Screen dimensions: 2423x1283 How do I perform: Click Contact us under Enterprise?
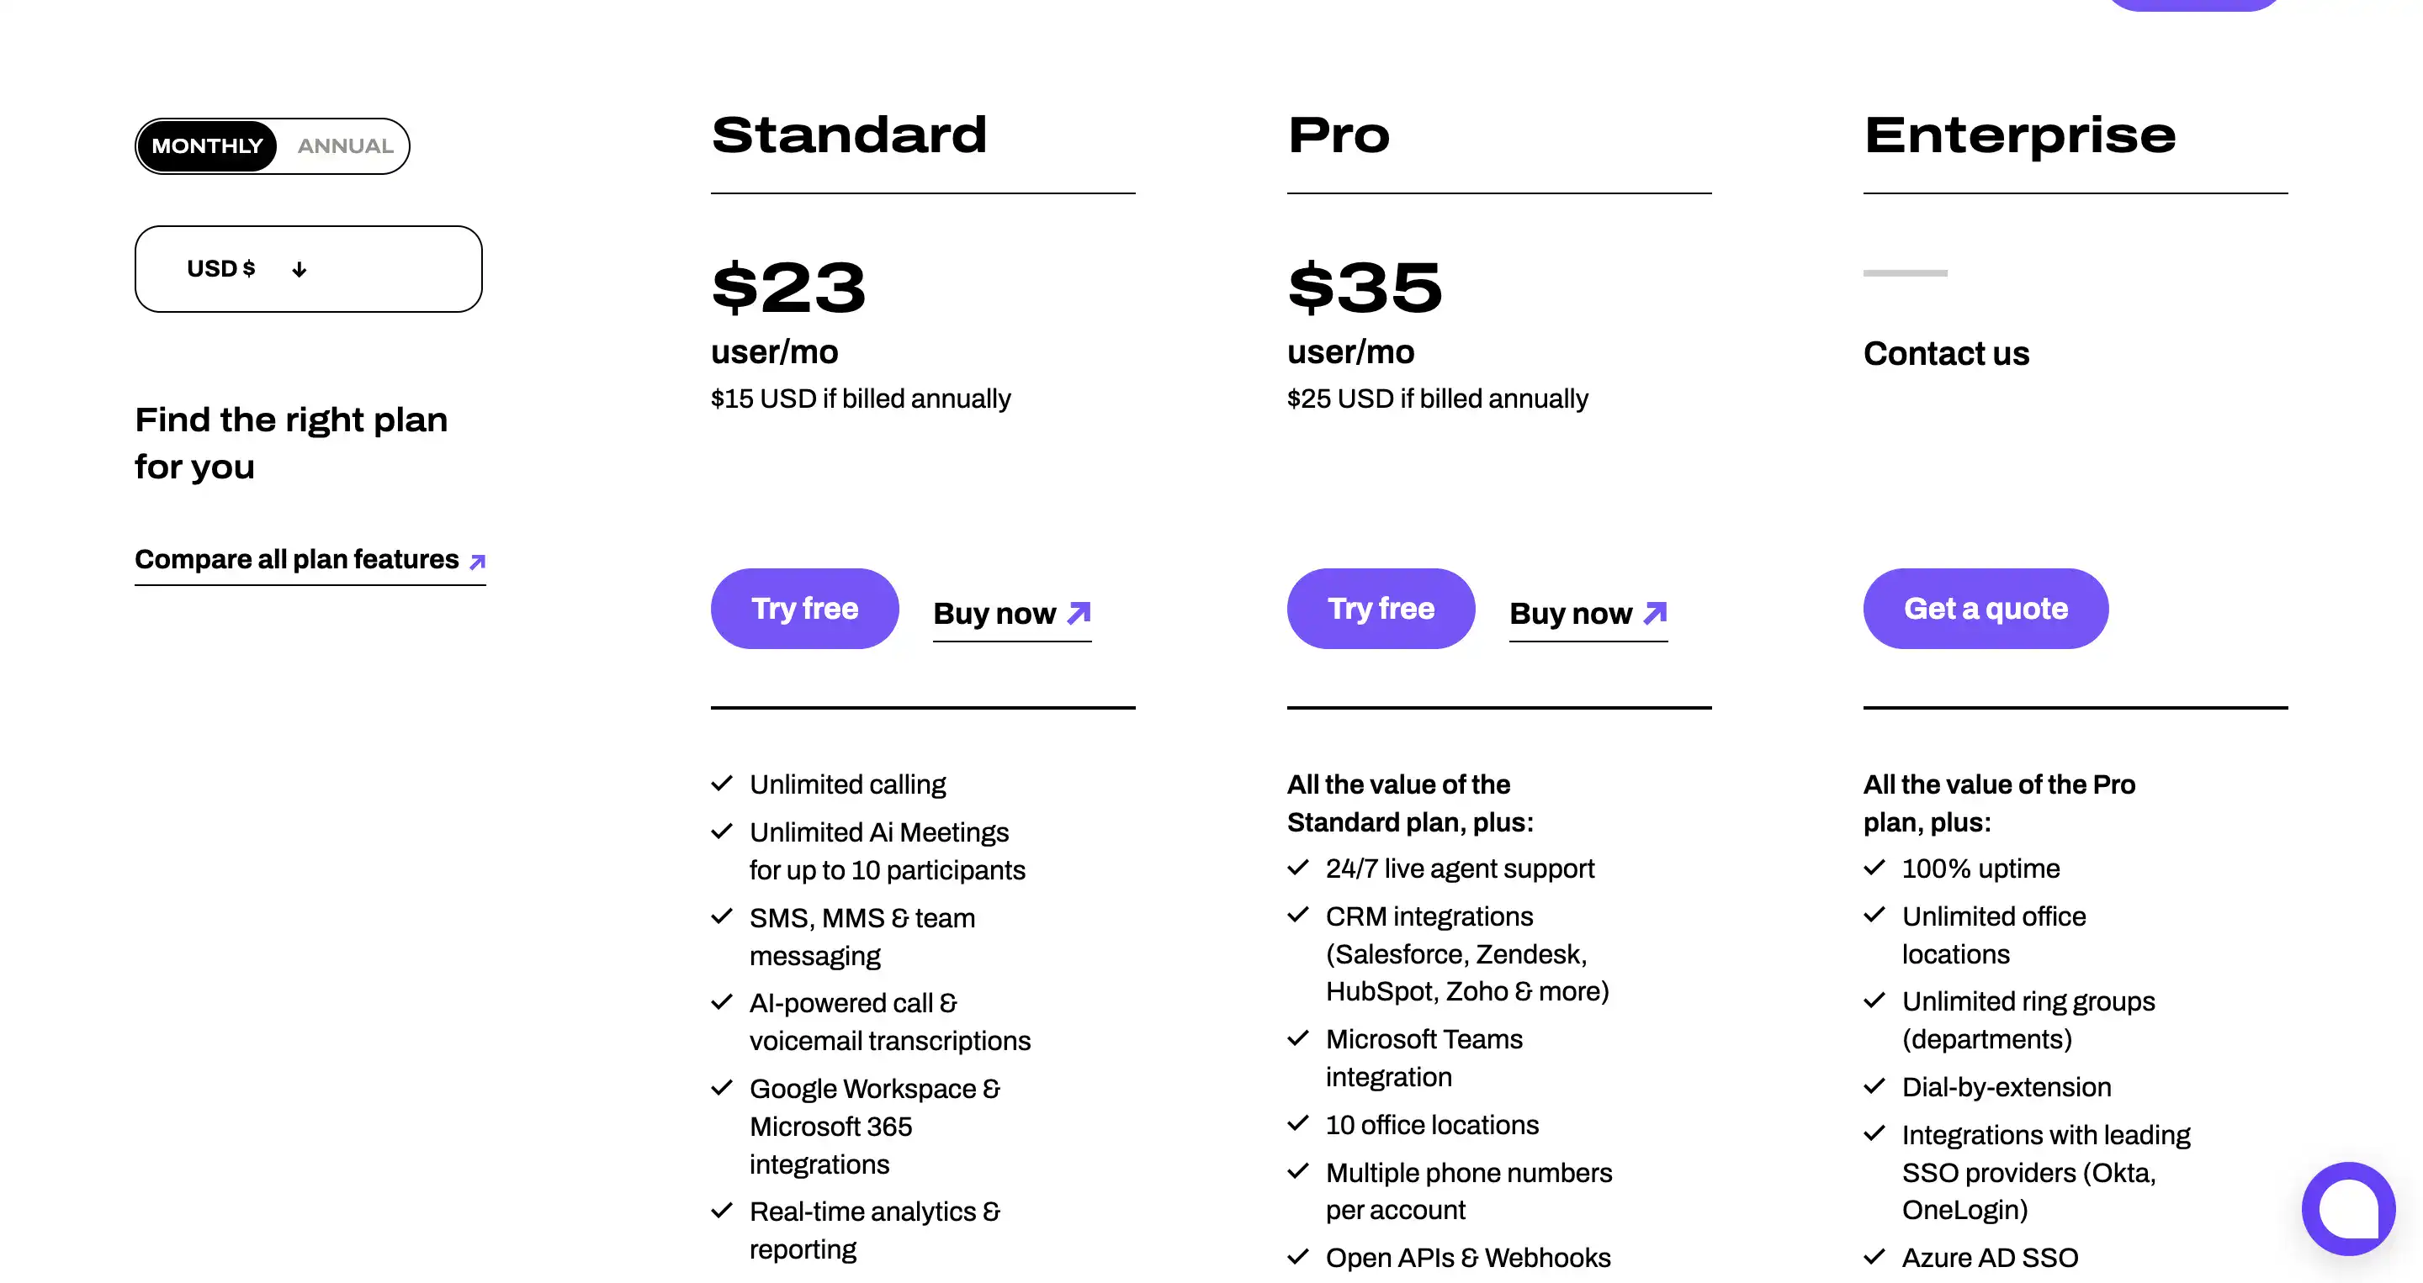[1947, 353]
